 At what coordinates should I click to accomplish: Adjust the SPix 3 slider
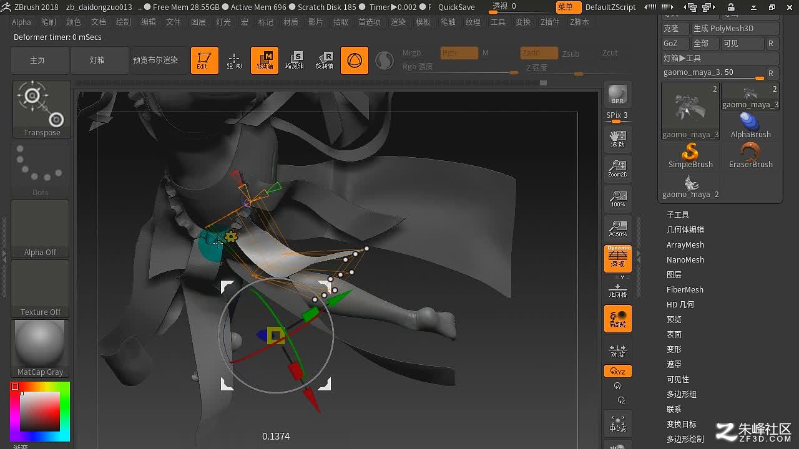click(x=617, y=115)
